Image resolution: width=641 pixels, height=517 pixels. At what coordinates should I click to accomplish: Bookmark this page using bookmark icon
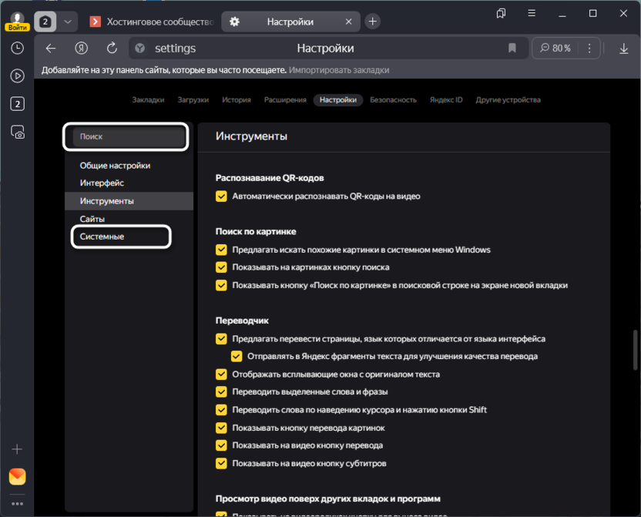[512, 49]
